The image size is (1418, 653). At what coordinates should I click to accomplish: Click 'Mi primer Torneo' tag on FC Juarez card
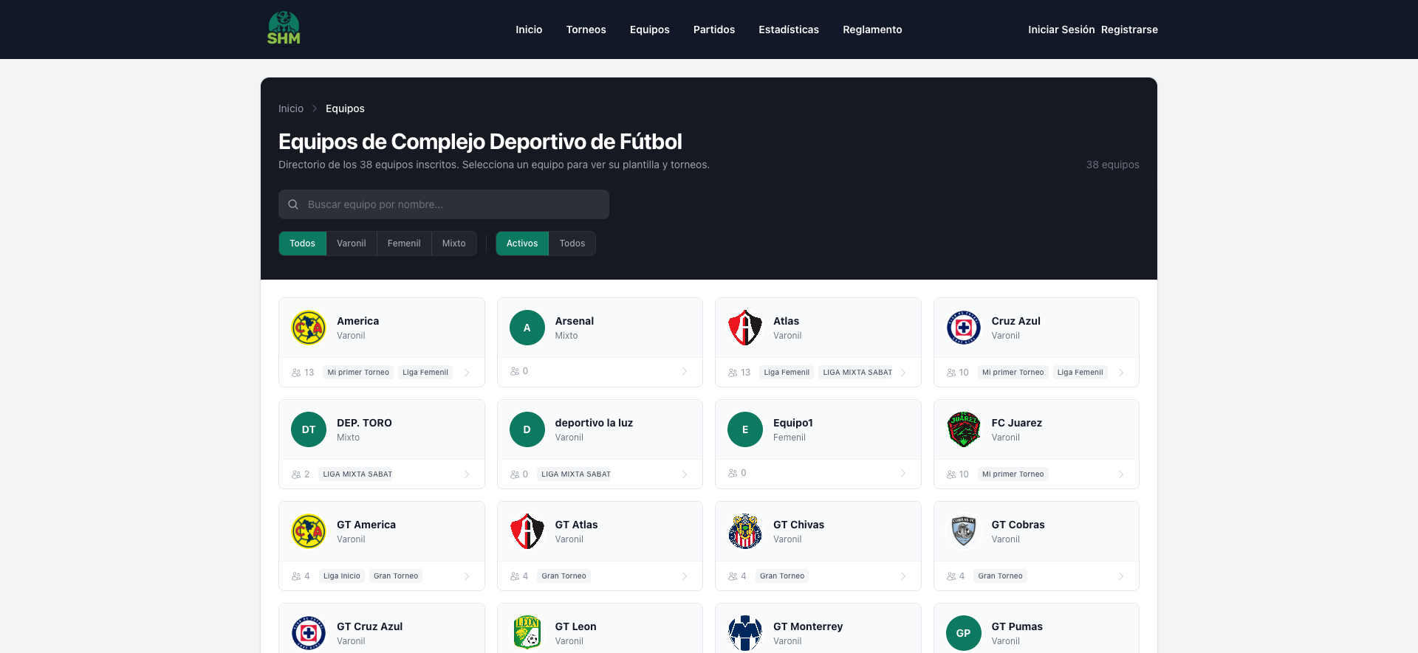coord(1013,474)
